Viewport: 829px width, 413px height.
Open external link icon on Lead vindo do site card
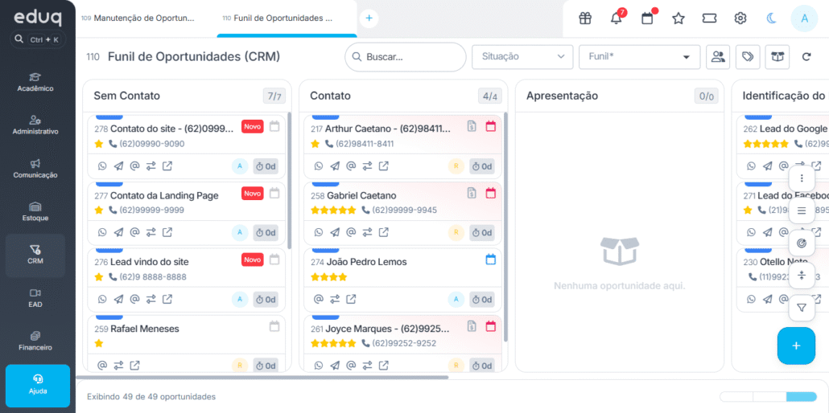167,300
